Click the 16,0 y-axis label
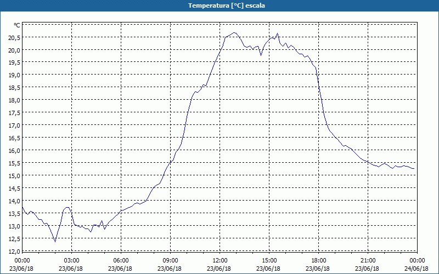Viewport: 439px width, 274px height. [14, 151]
